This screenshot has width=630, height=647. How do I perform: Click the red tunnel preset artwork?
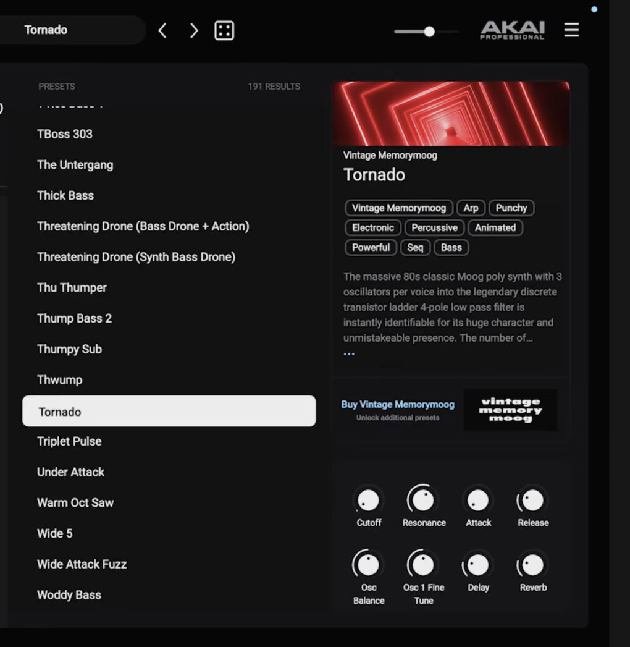click(451, 114)
